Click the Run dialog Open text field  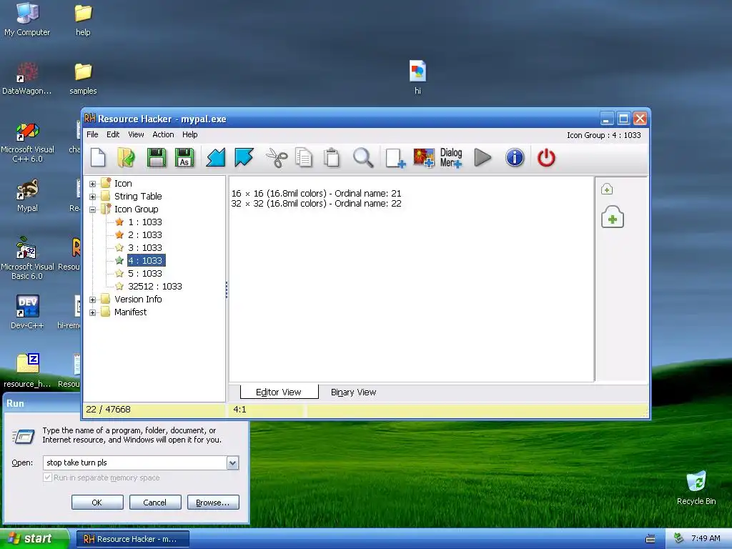(x=135, y=463)
